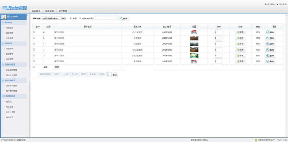Click the delete icon for row ID 5
The image size is (288, 142).
click(267, 38)
